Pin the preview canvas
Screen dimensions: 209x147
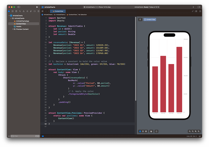140,19
